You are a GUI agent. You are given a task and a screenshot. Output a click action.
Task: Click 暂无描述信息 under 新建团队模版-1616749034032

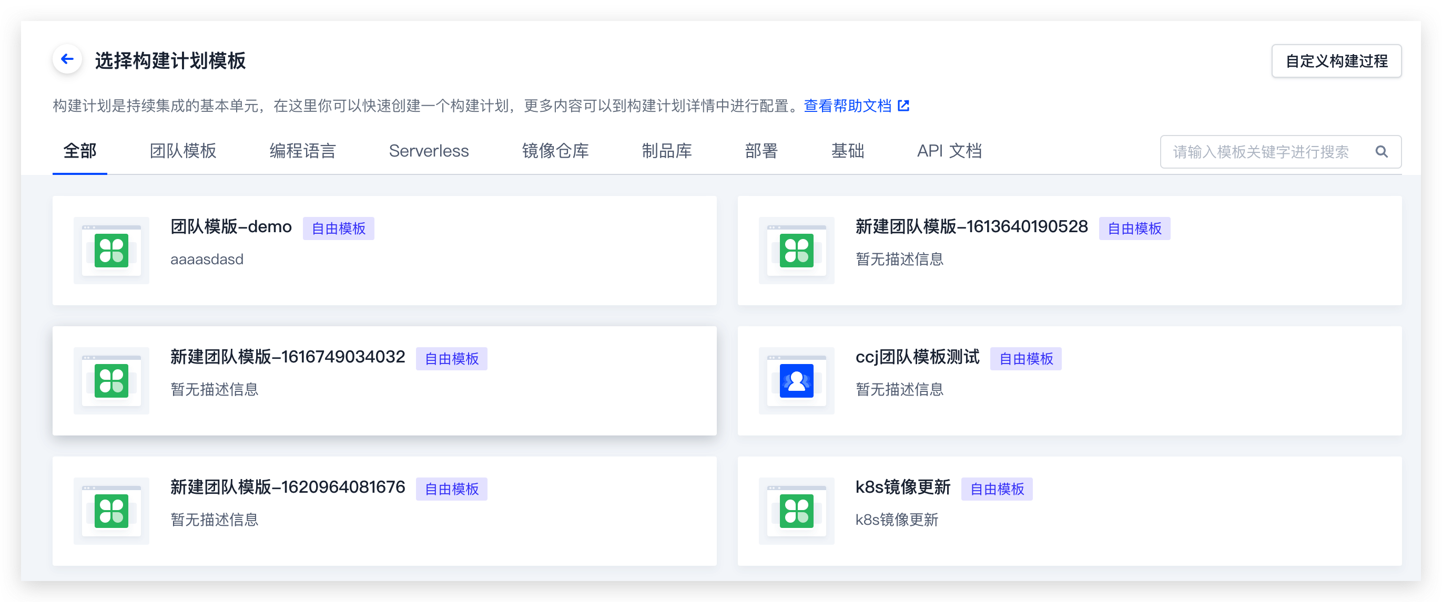[215, 390]
